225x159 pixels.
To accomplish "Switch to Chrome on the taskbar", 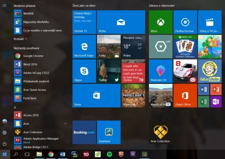I will click(x=51, y=154).
